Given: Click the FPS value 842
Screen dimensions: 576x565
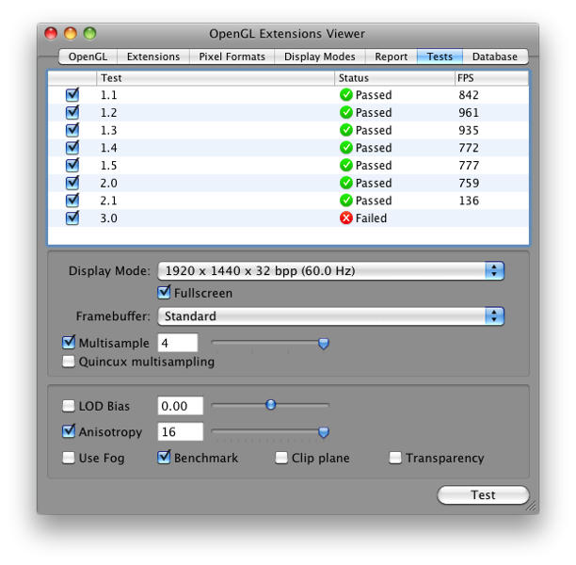Looking at the screenshot, I should pyautogui.click(x=469, y=95).
